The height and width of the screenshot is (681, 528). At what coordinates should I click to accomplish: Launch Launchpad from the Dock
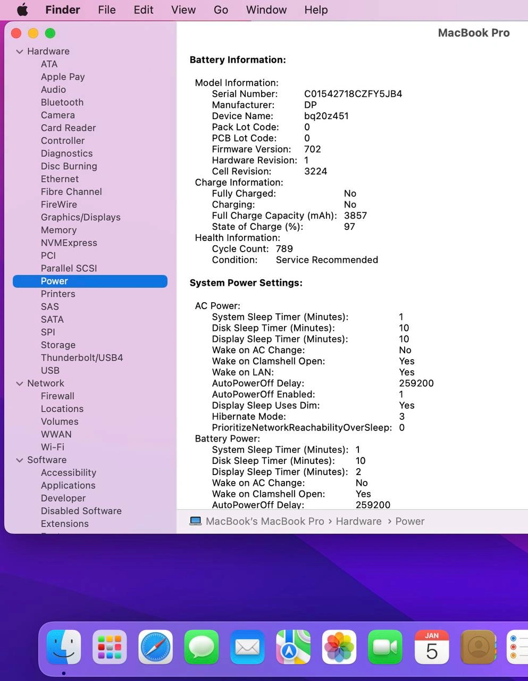coord(110,647)
